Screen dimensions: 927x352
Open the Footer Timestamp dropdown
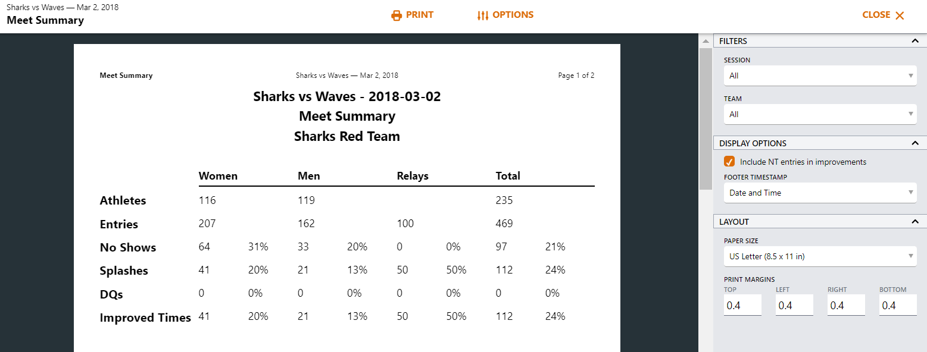[820, 193]
